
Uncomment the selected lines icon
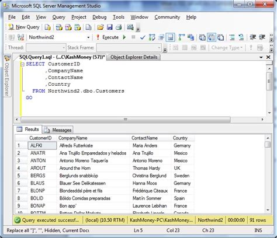pos(241,37)
